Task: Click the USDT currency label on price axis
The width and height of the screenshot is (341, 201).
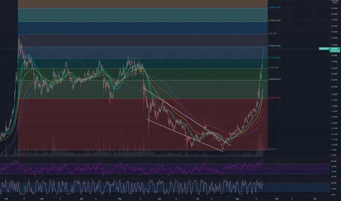Action: pos(334,3)
